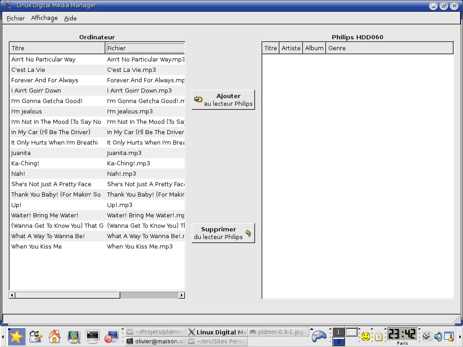Viewport: 463px width, 347px height.
Task: Click the globe magnifier icon in panel
Action: pyautogui.click(x=74, y=336)
